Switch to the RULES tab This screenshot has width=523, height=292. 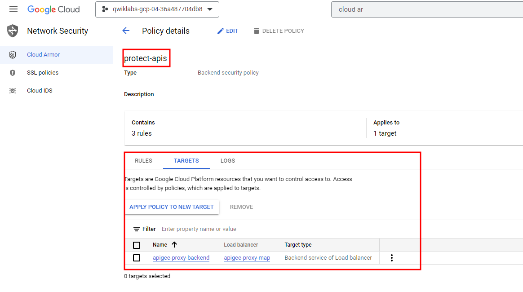[x=143, y=161]
